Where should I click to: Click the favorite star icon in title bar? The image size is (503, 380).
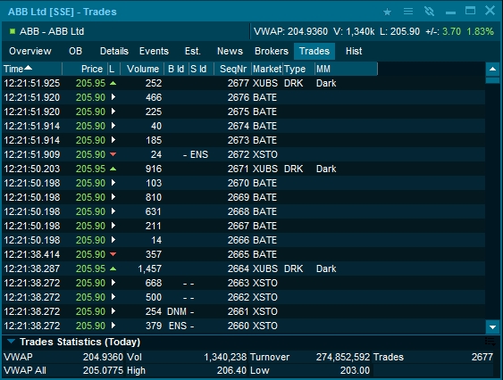[387, 12]
